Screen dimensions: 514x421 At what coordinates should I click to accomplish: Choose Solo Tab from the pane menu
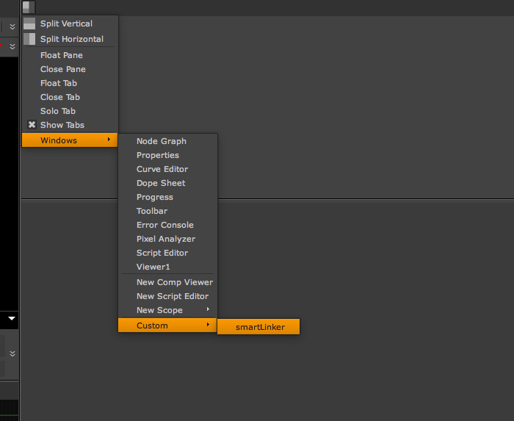57,111
